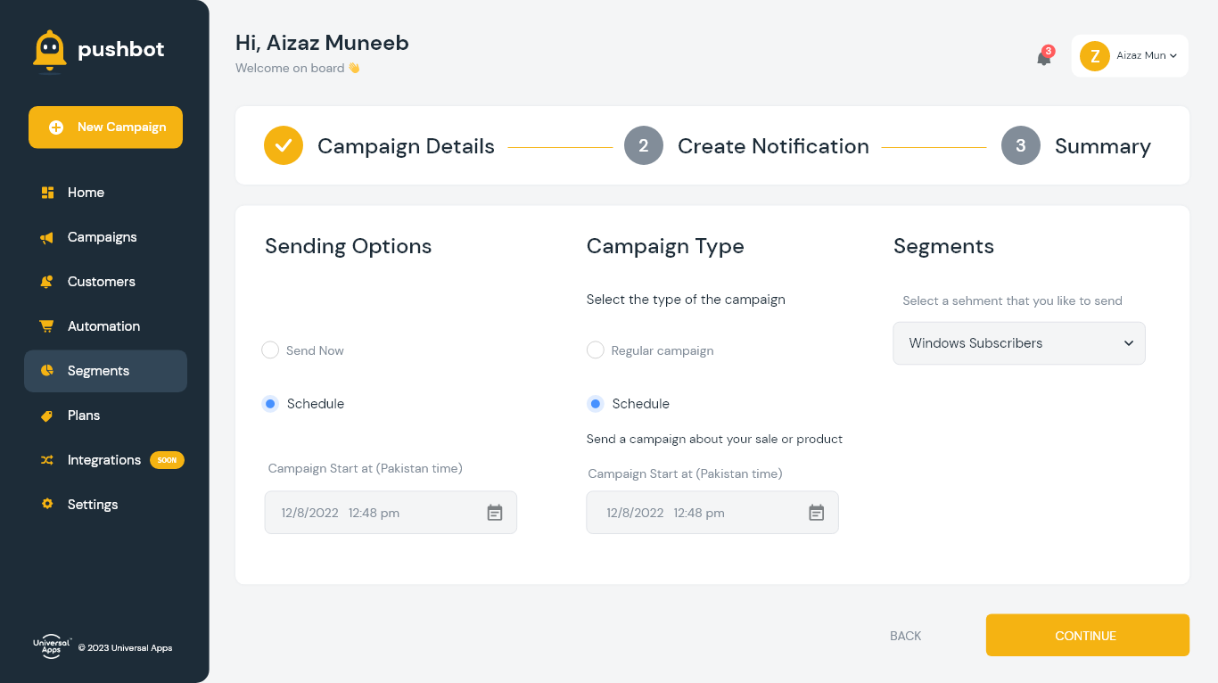Click the Campaign Details checkmark step icon

pyautogui.click(x=284, y=145)
